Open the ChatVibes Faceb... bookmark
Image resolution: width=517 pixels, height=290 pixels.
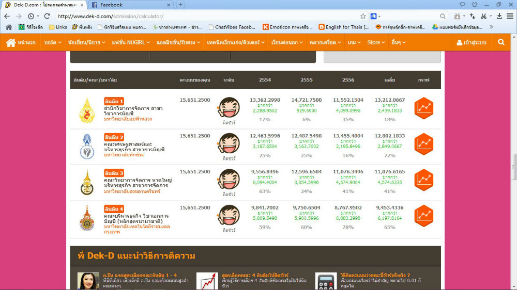pos(232,27)
